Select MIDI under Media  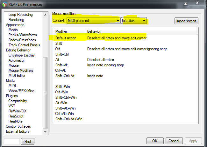pyautogui.click(x=12, y=86)
